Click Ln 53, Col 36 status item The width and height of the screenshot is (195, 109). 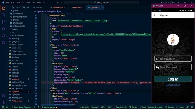click(84, 107)
